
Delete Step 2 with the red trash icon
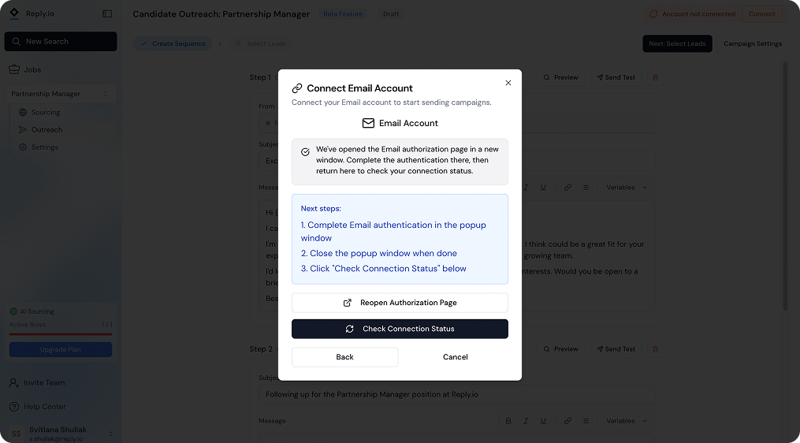[x=656, y=349]
